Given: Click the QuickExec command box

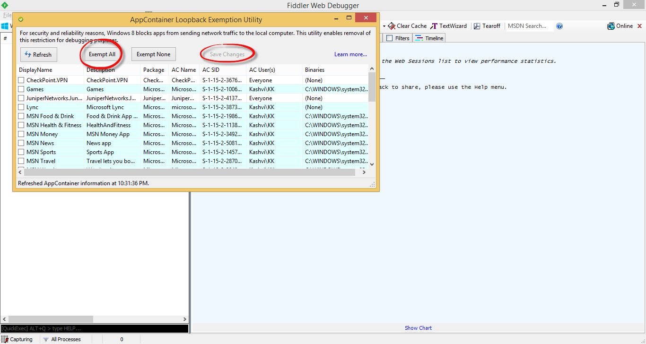Looking at the screenshot, I should [x=95, y=328].
